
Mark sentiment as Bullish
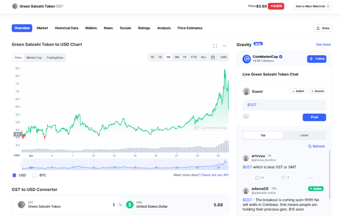click(x=298, y=91)
